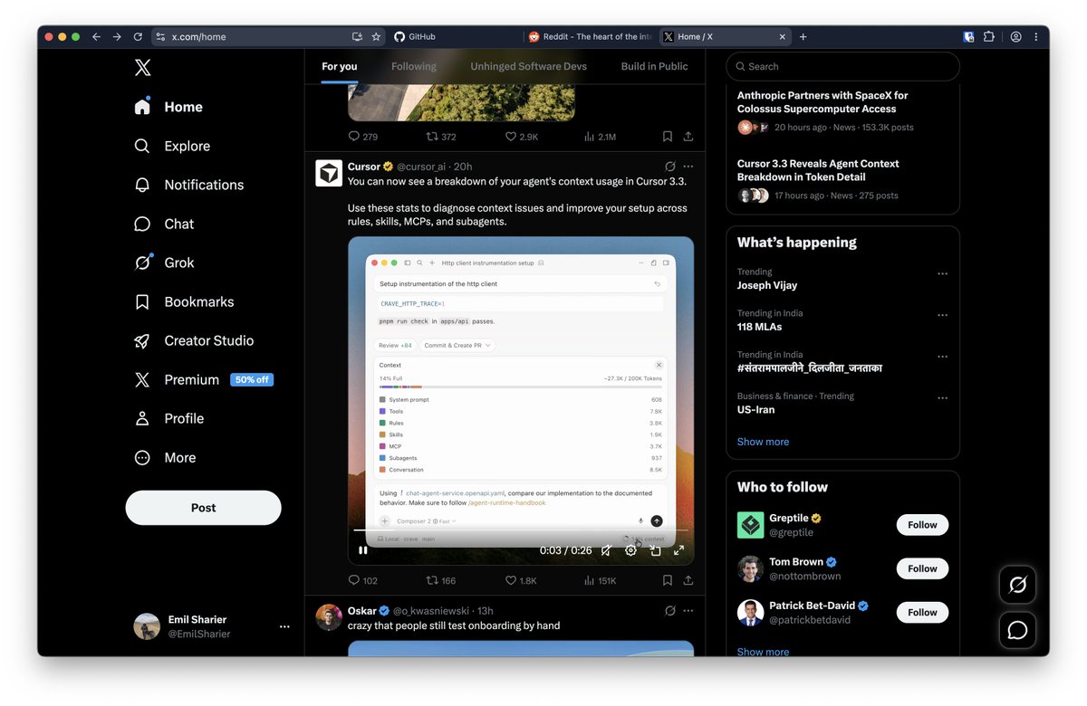Image resolution: width=1087 pixels, height=706 pixels.
Task: Click the Cursor profile avatar
Action: (329, 173)
